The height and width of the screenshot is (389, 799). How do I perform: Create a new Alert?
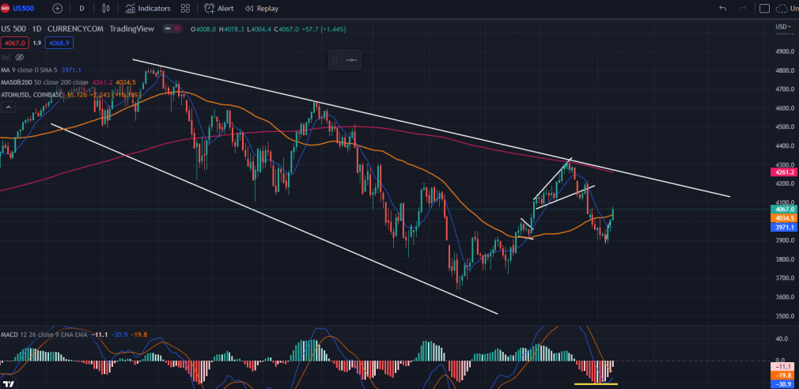pyautogui.click(x=219, y=8)
